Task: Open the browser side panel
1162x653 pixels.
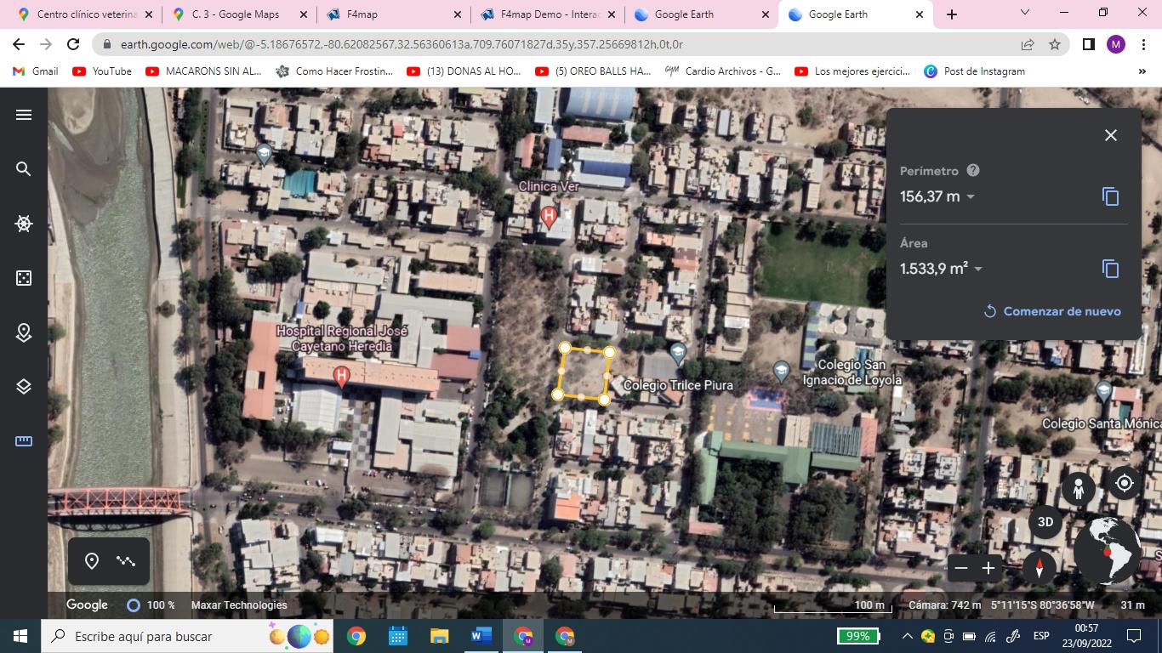Action: [1088, 44]
